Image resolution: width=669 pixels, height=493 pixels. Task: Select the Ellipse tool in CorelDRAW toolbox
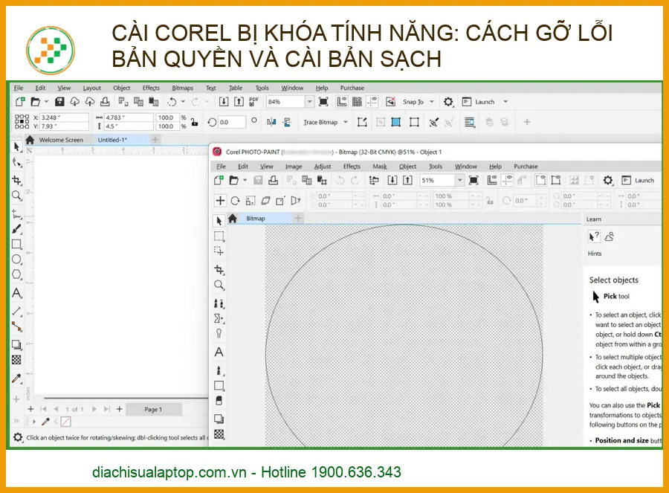pyautogui.click(x=16, y=260)
